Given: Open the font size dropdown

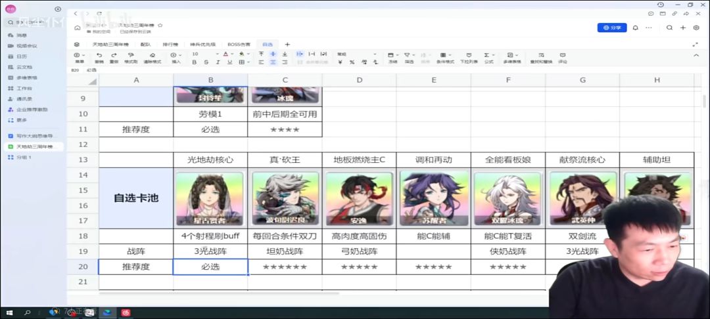Looking at the screenshot, I should point(206,54).
